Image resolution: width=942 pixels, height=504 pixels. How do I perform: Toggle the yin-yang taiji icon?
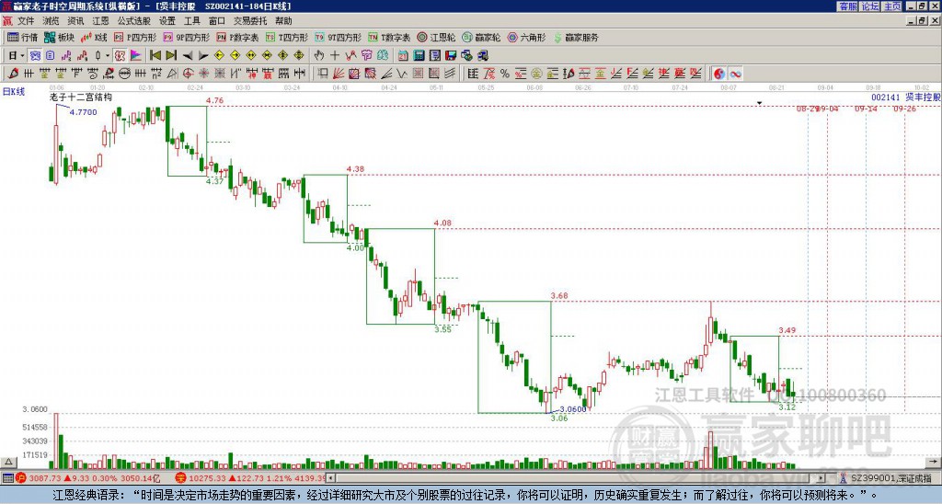[718, 74]
